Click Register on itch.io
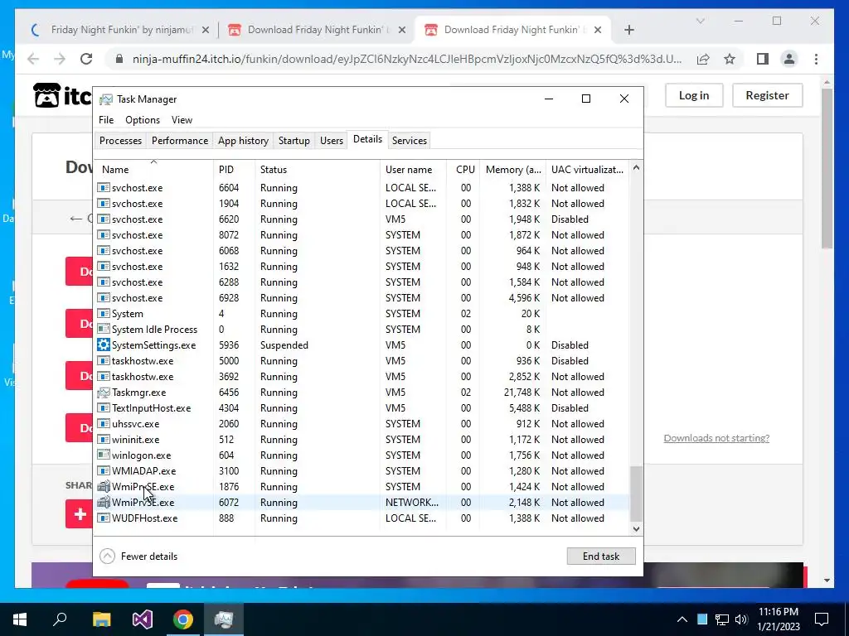The height and width of the screenshot is (636, 849). 767,96
